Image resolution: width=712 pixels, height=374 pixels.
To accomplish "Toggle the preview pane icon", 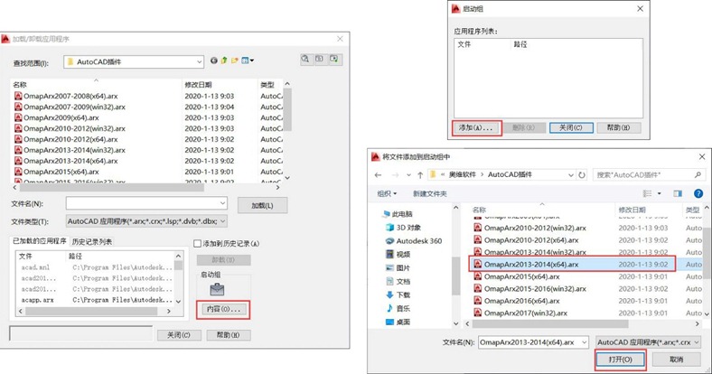I will coord(678,193).
